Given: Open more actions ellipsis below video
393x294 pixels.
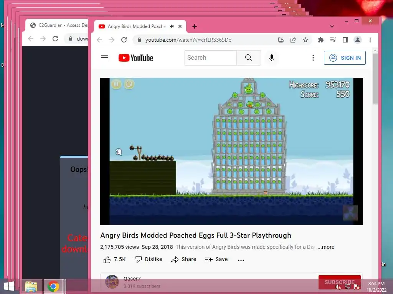Looking at the screenshot, I should (241, 260).
